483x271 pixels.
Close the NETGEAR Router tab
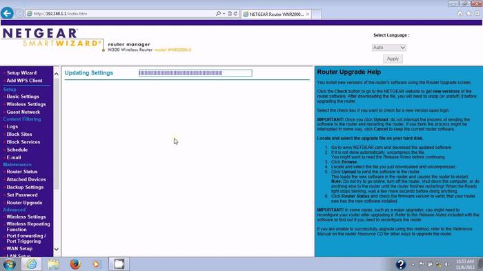(x=308, y=14)
